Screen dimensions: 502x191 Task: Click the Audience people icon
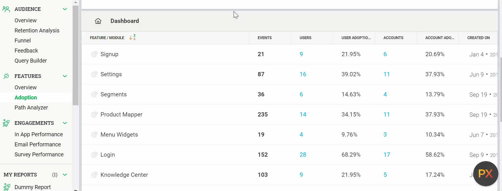click(x=6, y=9)
